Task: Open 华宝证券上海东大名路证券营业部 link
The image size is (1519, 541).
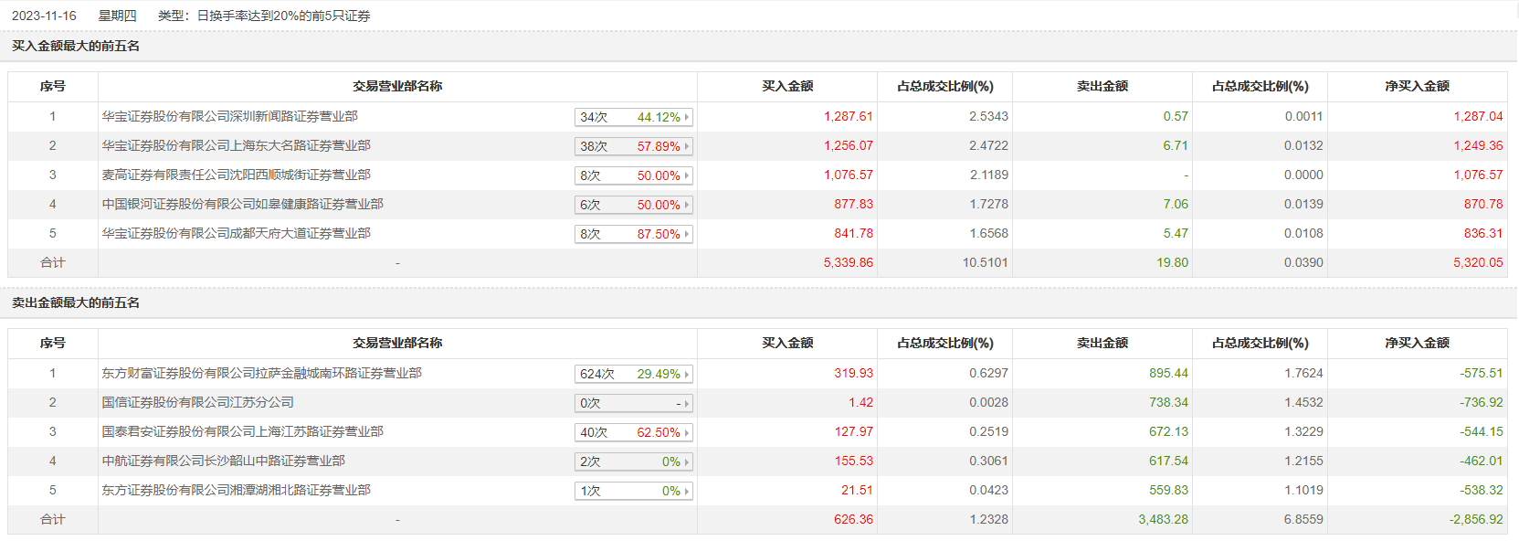Action: click(x=236, y=145)
